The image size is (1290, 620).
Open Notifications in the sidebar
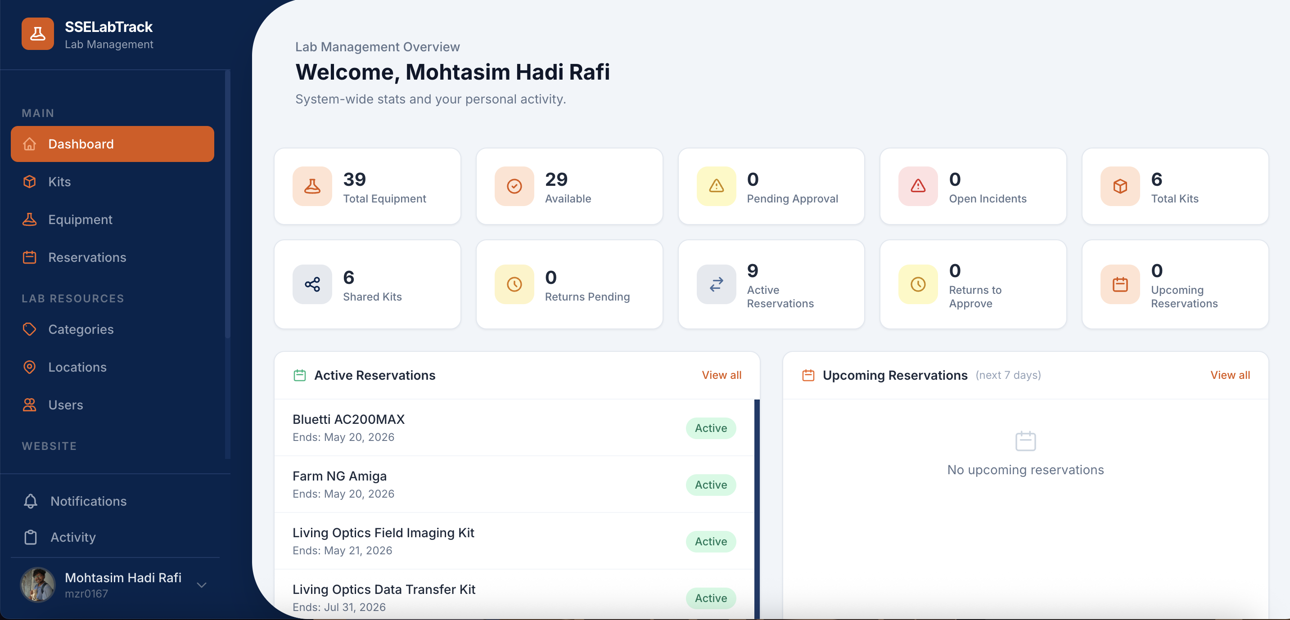coord(115,501)
